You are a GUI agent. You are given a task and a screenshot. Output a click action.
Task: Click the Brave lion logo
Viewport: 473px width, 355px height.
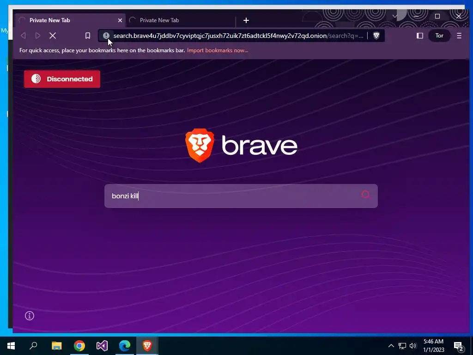[x=200, y=146]
